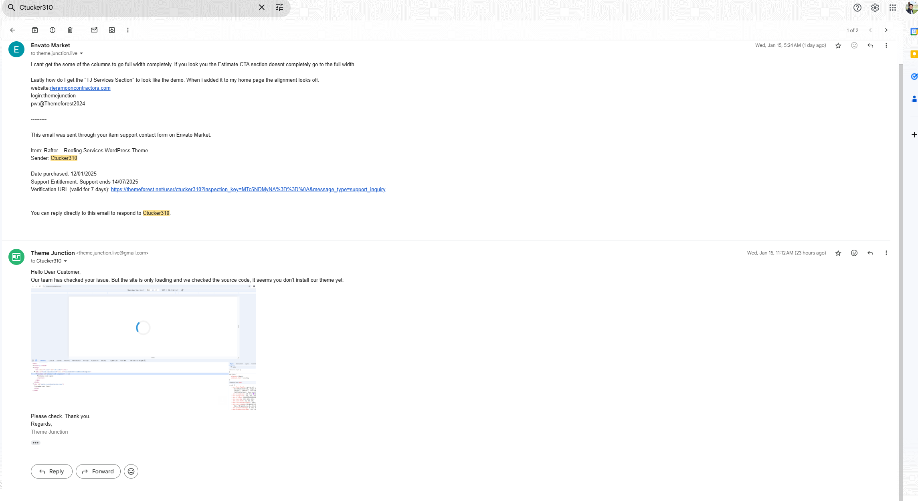This screenshot has width=918, height=501.
Task: Open the Envato Market sender avatar
Action: point(16,49)
